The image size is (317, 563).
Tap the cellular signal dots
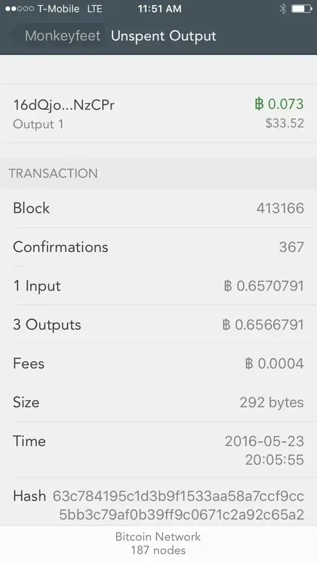[x=19, y=9]
